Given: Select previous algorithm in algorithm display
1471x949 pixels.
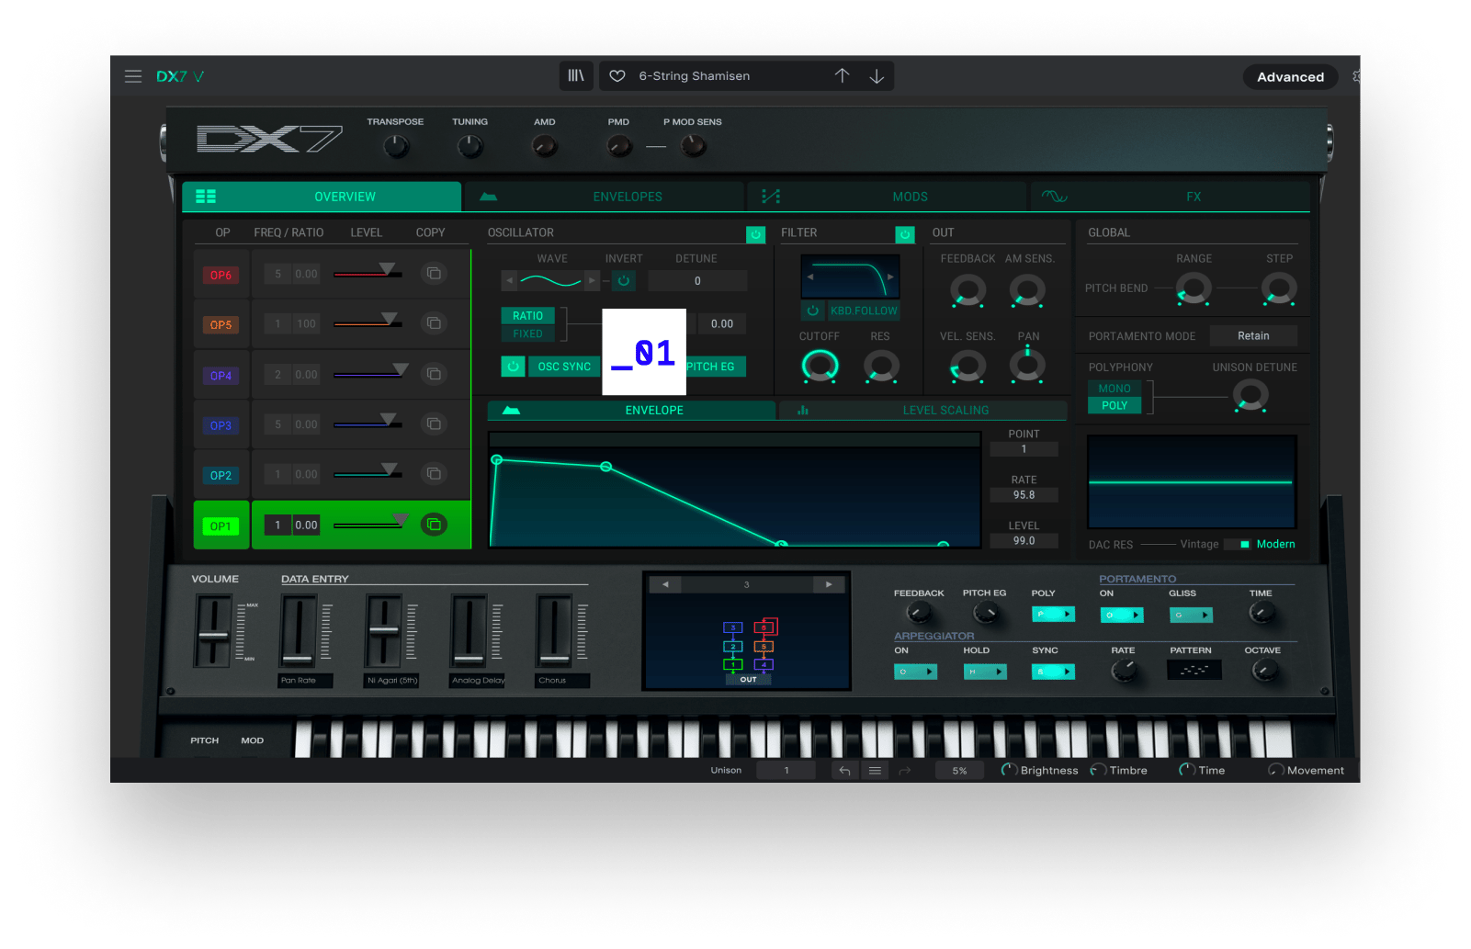Looking at the screenshot, I should click(x=665, y=584).
